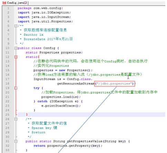Screen dimensions: 167x153
Task: Click on 'java.io.IOException;' import text
Action: pos(51,12)
